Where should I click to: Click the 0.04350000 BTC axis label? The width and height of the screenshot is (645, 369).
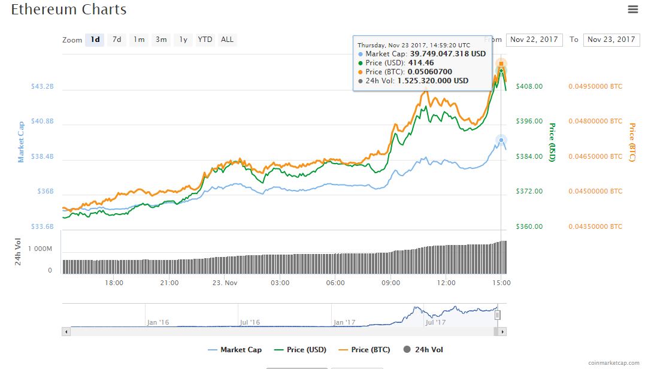pyautogui.click(x=595, y=226)
